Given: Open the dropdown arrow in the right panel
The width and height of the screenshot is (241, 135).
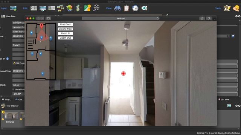Looking at the screenshot, I should pyautogui.click(x=228, y=36).
